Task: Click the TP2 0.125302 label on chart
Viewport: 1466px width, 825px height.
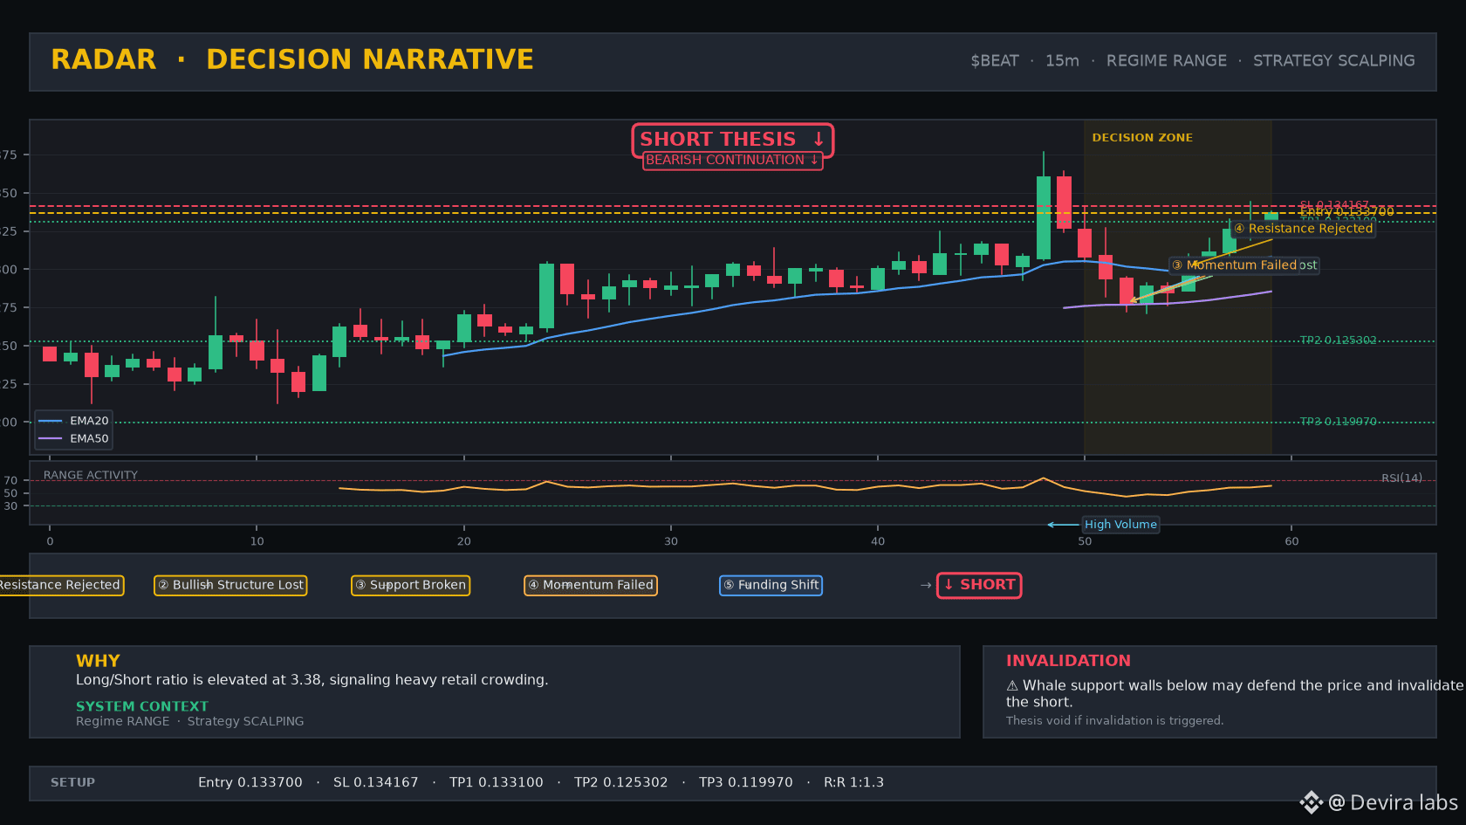Action: point(1338,340)
